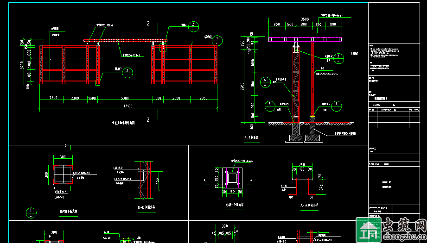Select the magenta-bolted base plate plan detail
This screenshot has width=427, height=243.
click(x=231, y=178)
